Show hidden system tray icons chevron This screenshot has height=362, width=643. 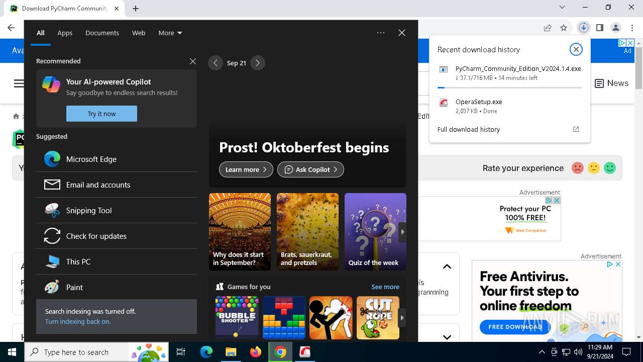[x=542, y=352]
